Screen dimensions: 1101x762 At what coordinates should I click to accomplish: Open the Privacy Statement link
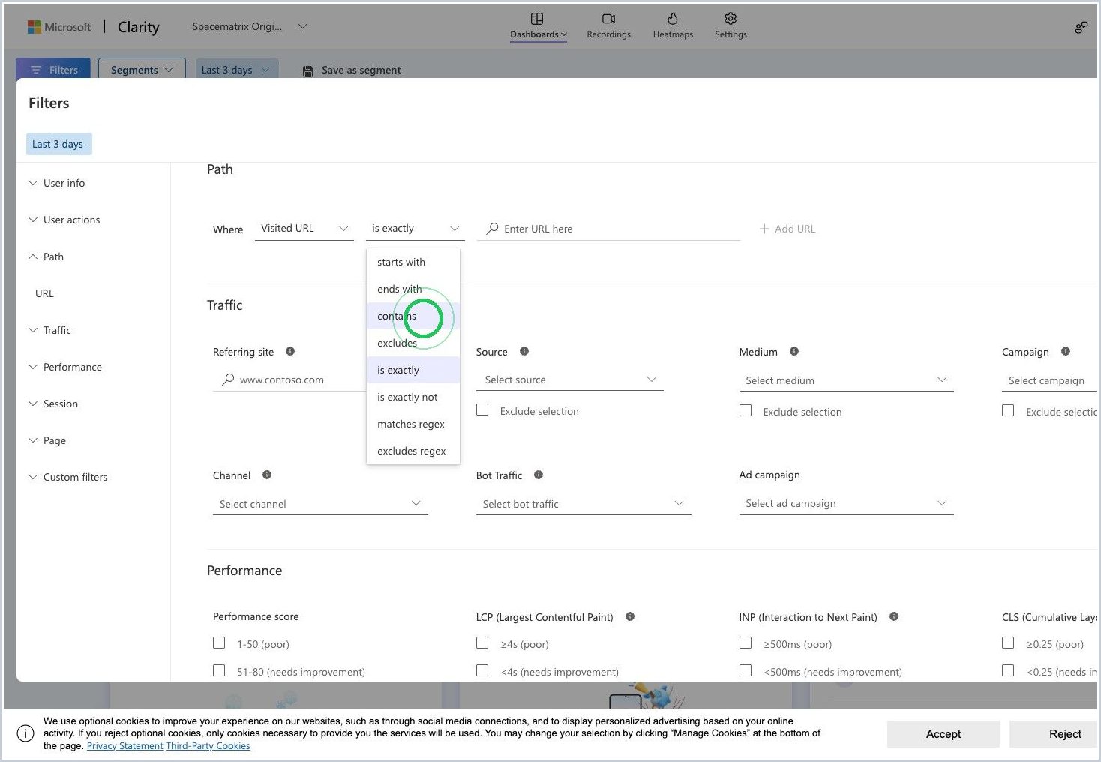[x=124, y=746]
